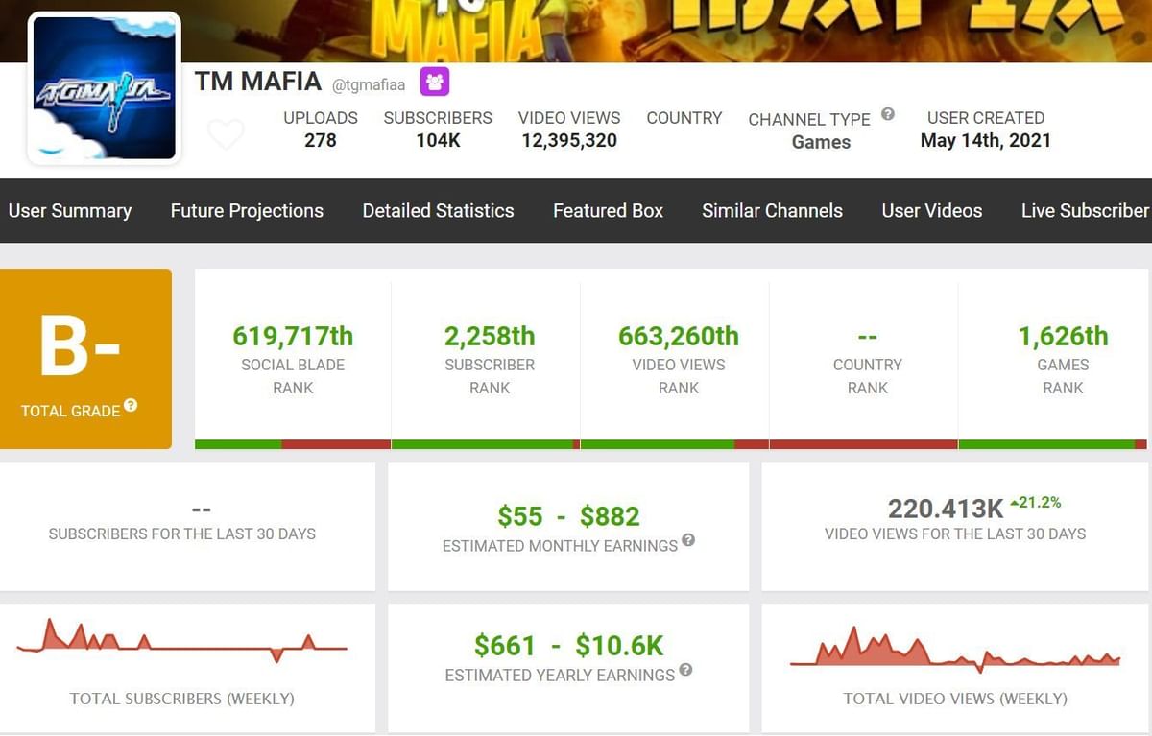Open the Live Subscriber tab
This screenshot has width=1152, height=736.
1084,211
